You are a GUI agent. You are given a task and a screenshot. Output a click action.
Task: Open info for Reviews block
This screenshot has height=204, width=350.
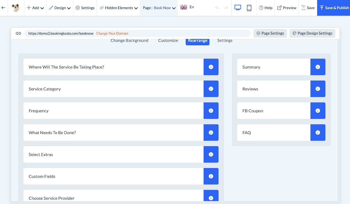click(318, 89)
